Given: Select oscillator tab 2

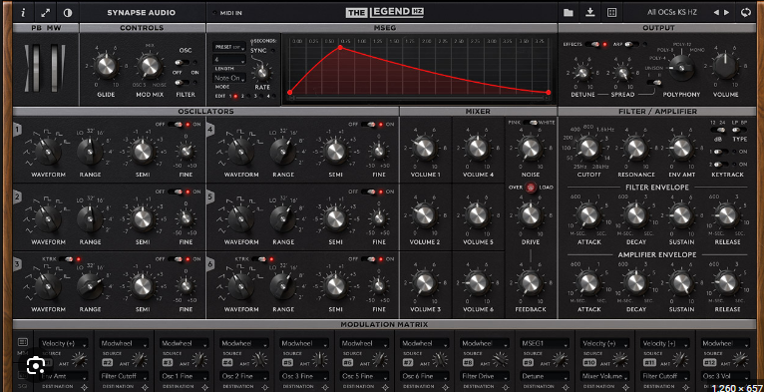Looking at the screenshot, I should (17, 196).
